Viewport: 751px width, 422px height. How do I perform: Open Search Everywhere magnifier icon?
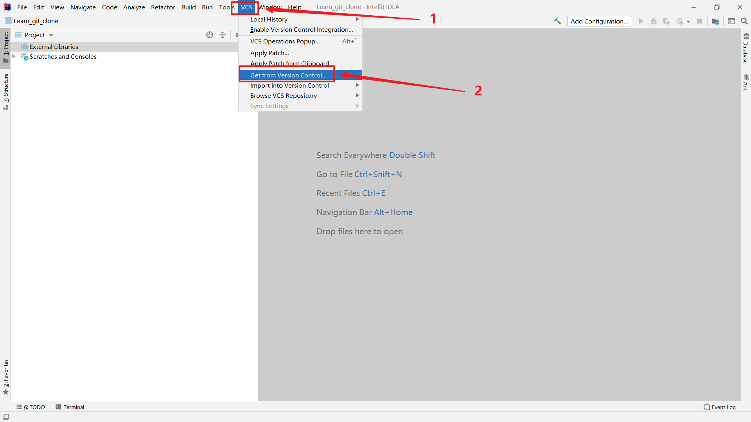pyautogui.click(x=744, y=21)
